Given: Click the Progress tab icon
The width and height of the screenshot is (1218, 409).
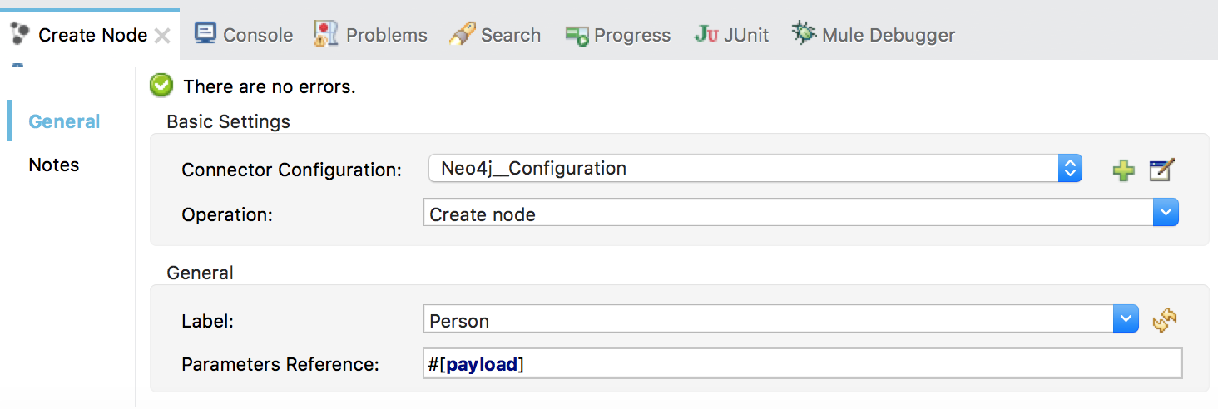Looking at the screenshot, I should (x=577, y=35).
